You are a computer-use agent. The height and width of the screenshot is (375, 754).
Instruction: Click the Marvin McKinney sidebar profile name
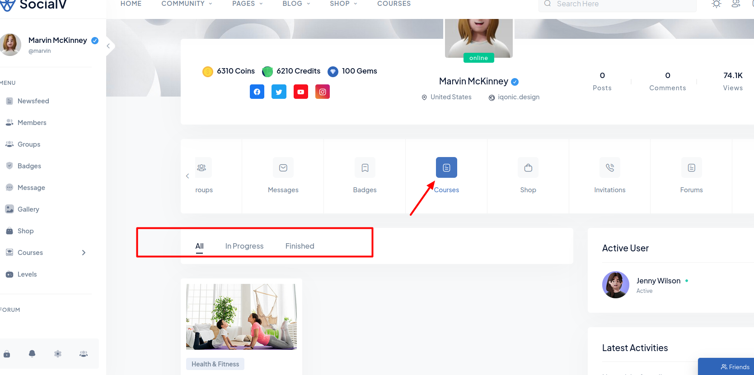pyautogui.click(x=58, y=40)
